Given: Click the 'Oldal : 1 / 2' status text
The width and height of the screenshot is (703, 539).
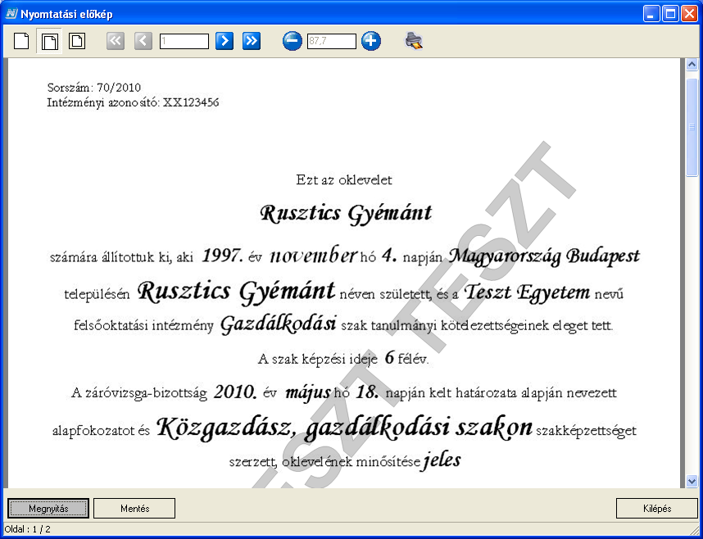Looking at the screenshot, I should (x=28, y=529).
